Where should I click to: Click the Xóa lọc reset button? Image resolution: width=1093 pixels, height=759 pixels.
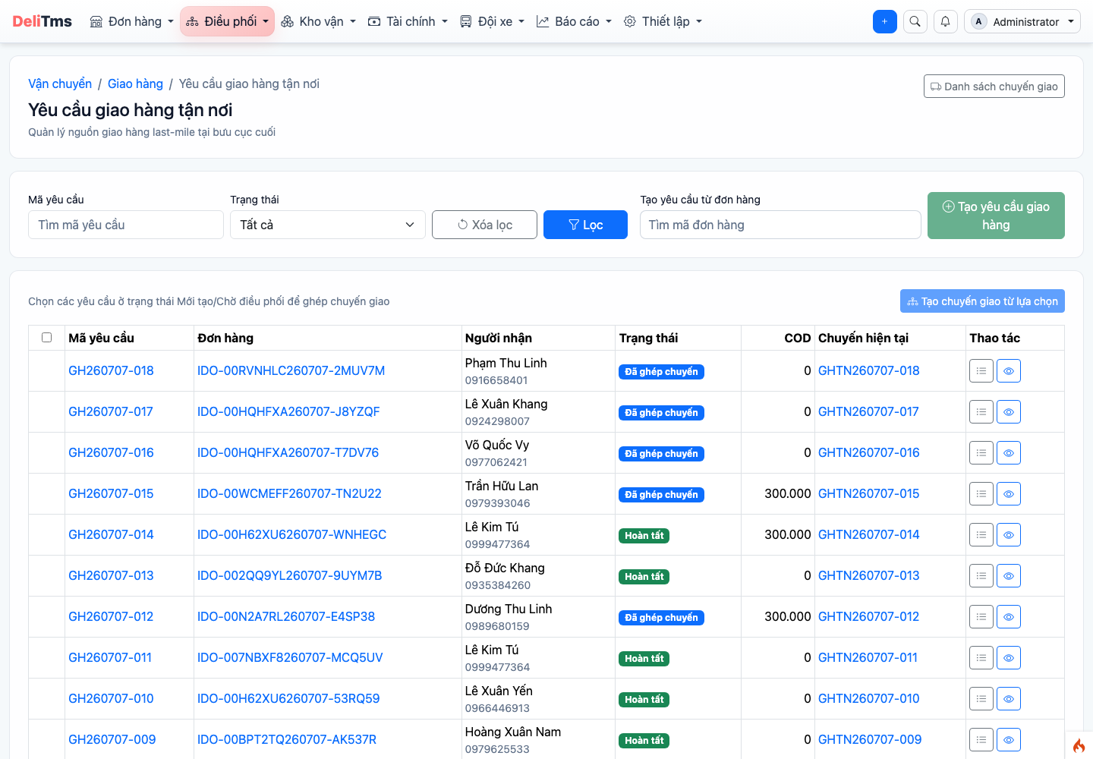pyautogui.click(x=484, y=225)
